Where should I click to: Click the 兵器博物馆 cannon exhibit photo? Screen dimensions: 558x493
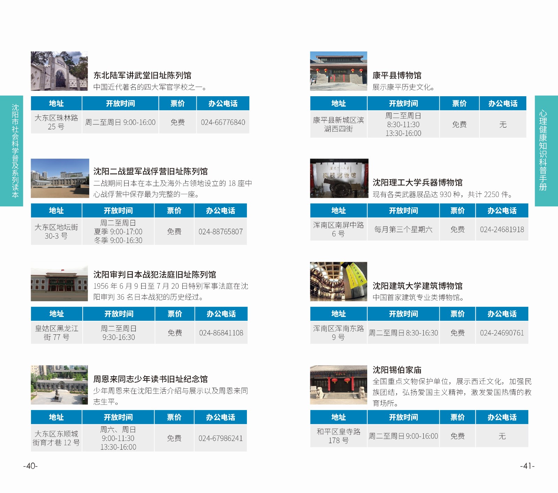(x=339, y=178)
